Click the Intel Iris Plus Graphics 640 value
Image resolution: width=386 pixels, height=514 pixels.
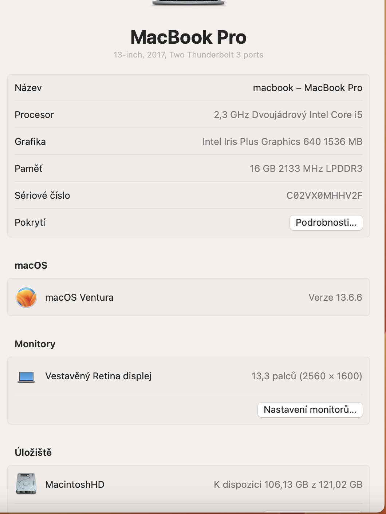click(x=282, y=142)
